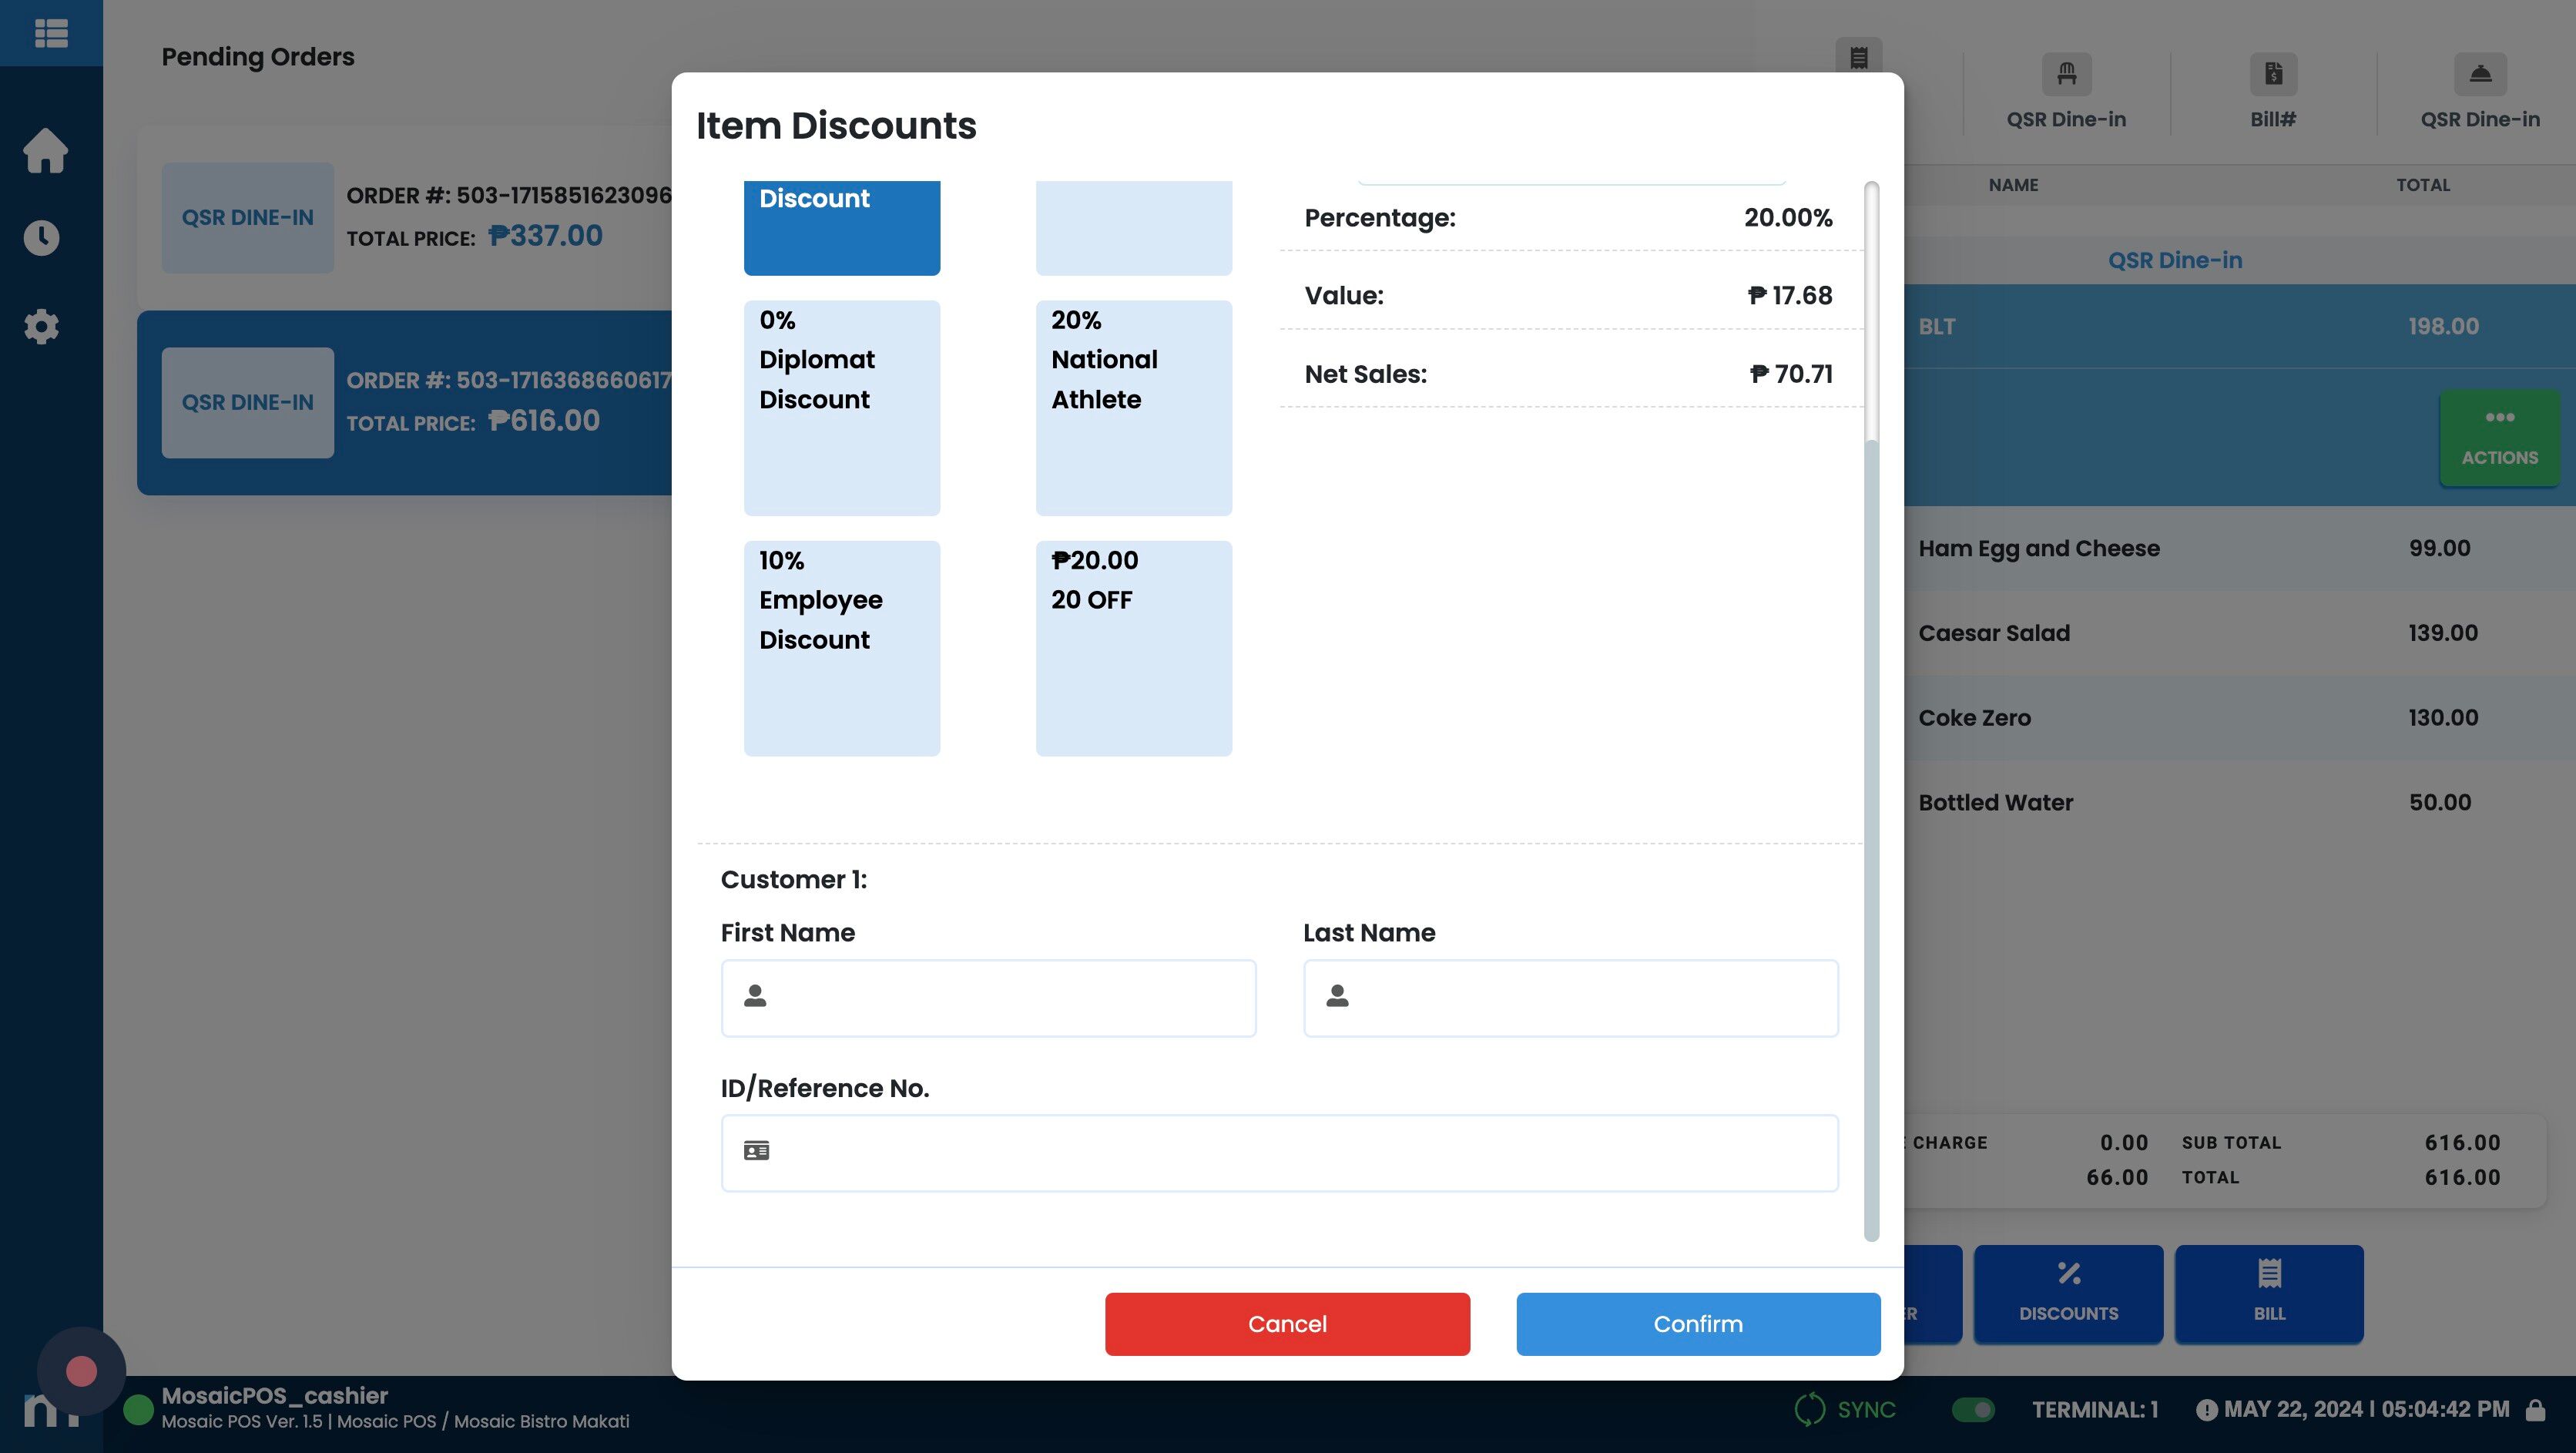Viewport: 2576px width, 1453px height.
Task: Choose the 10% Employee Discount tile
Action: pos(842,648)
